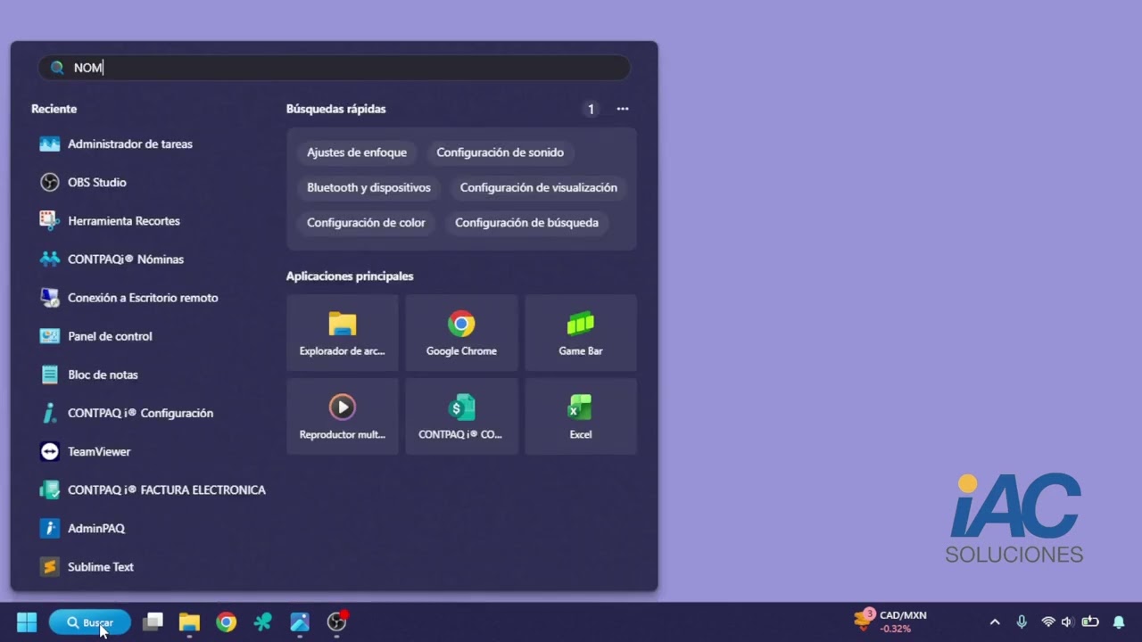Click the microphone icon in the tray

point(1022,622)
